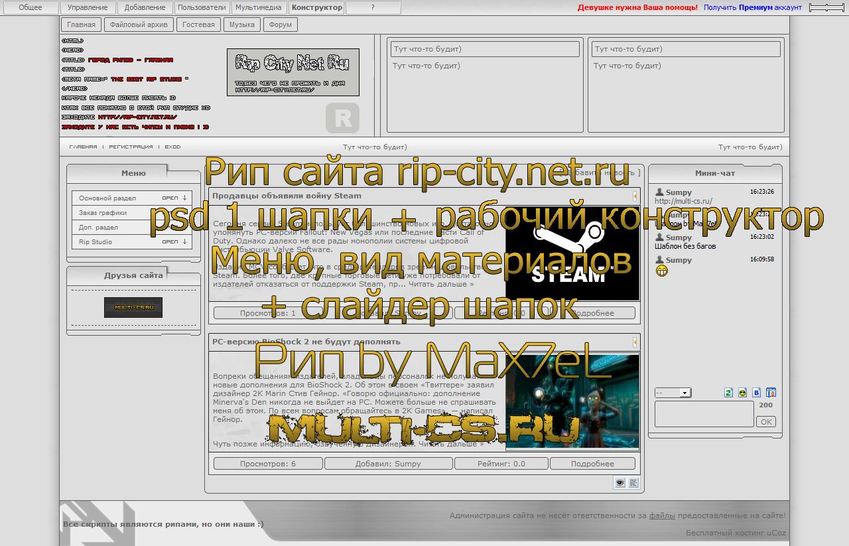Click Девушке нужна Ваша помощь link

[637, 8]
